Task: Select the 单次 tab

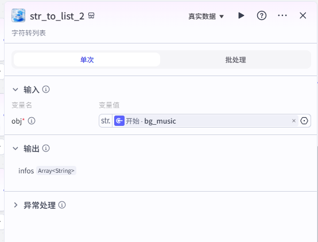Action: (x=87, y=59)
